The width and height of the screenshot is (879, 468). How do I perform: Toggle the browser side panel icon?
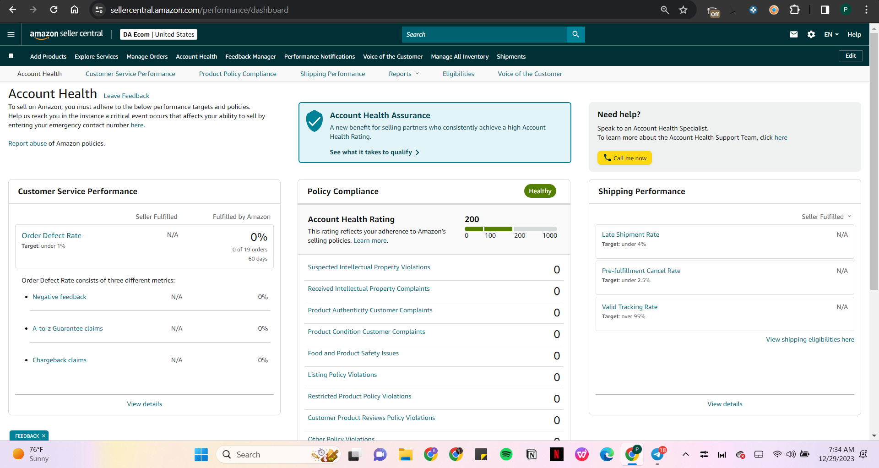825,10
